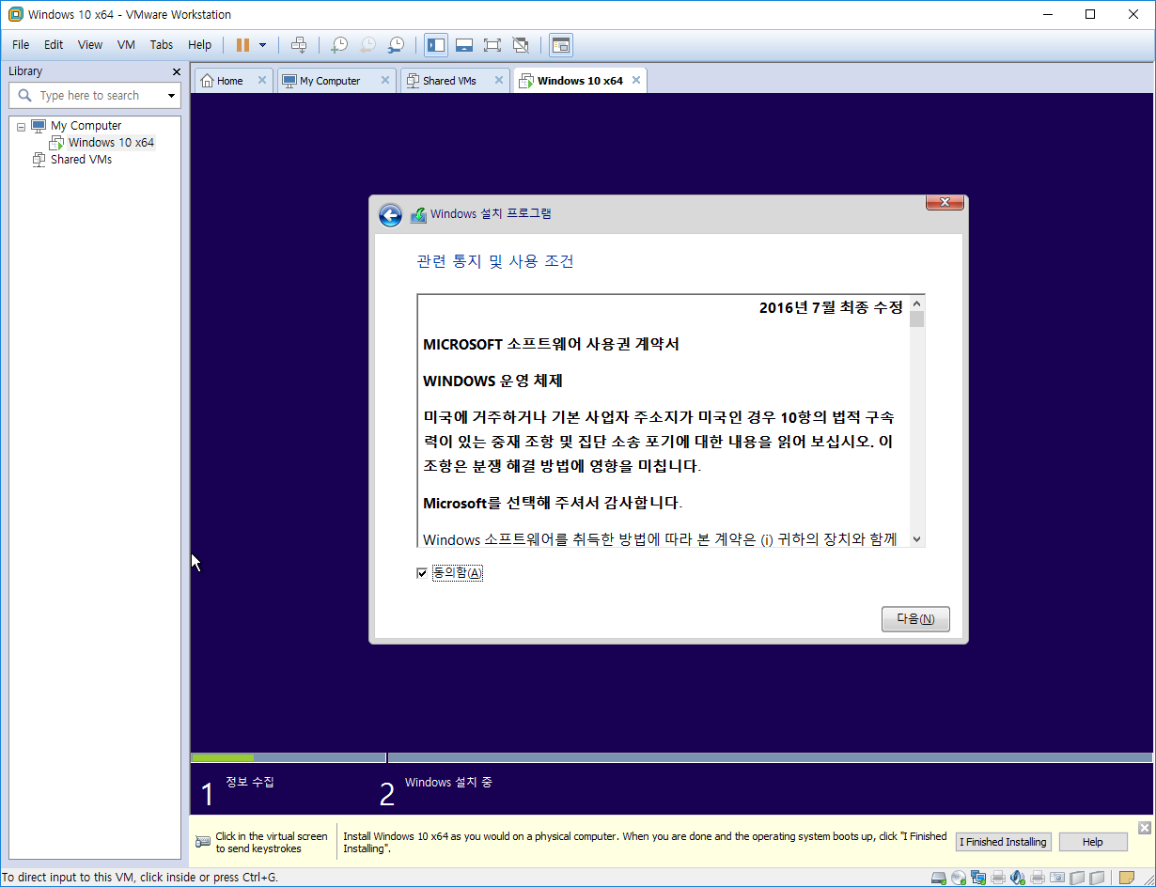
Task: Focus the library search field
Action: click(94, 96)
